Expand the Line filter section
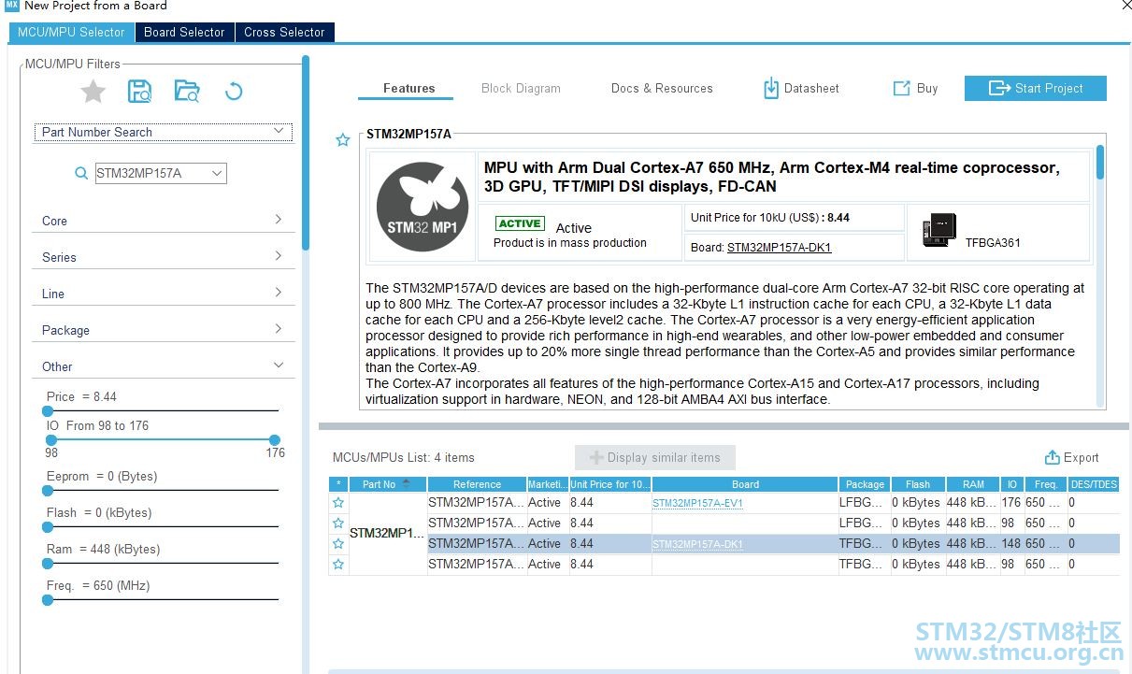This screenshot has height=674, width=1132. tap(164, 294)
